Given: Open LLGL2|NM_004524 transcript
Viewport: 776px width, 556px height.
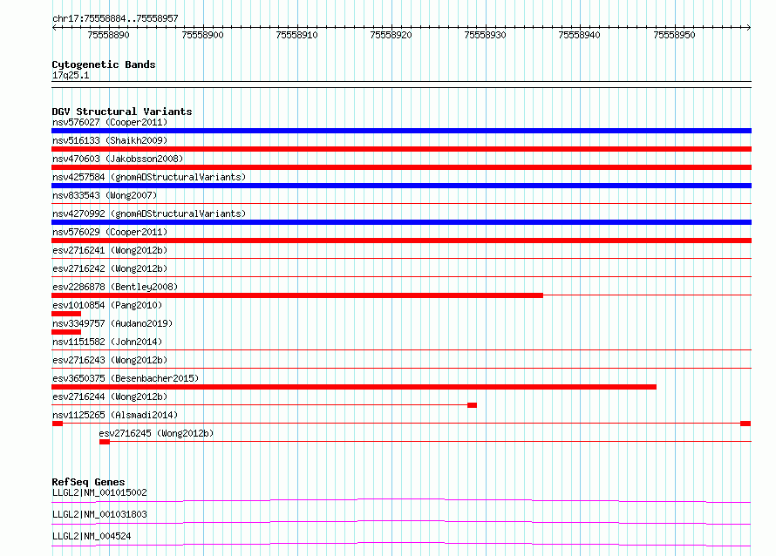Looking at the screenshot, I should [x=92, y=536].
